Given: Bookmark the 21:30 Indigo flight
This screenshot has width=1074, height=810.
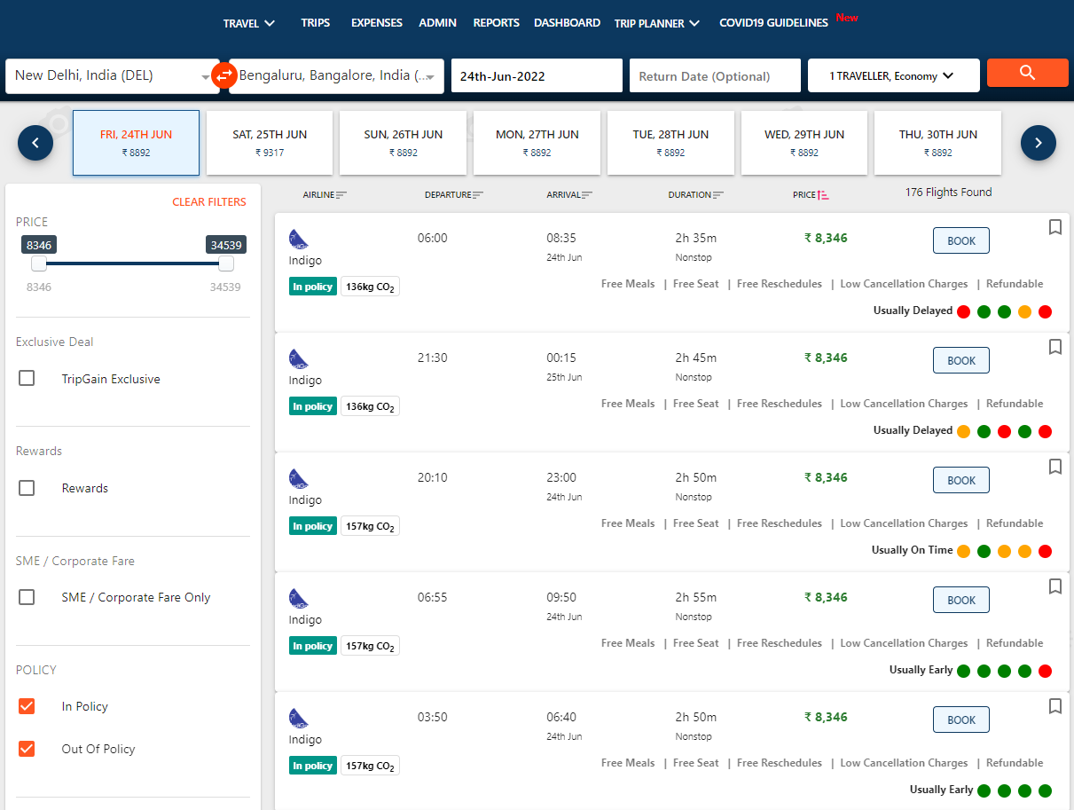Looking at the screenshot, I should tap(1054, 347).
